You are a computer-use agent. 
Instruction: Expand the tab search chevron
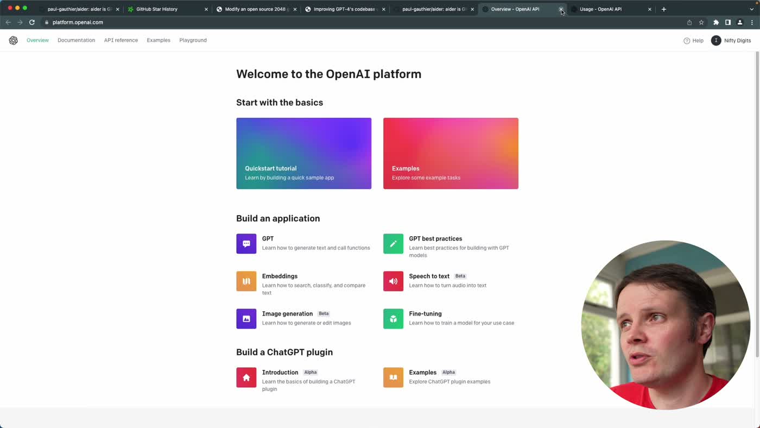coord(752,9)
